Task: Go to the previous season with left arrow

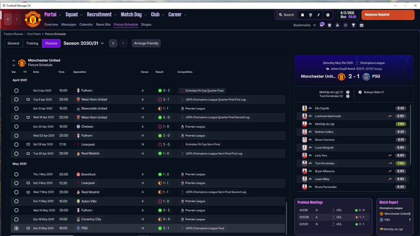Action: [113, 43]
